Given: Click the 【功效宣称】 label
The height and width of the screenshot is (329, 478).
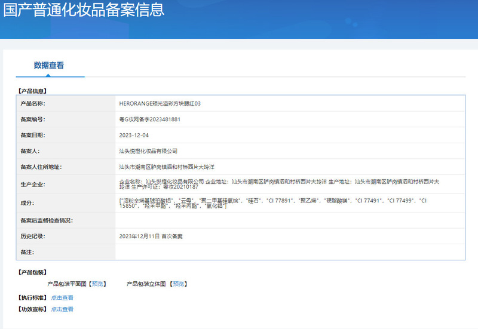Looking at the screenshot, I should point(32,309).
